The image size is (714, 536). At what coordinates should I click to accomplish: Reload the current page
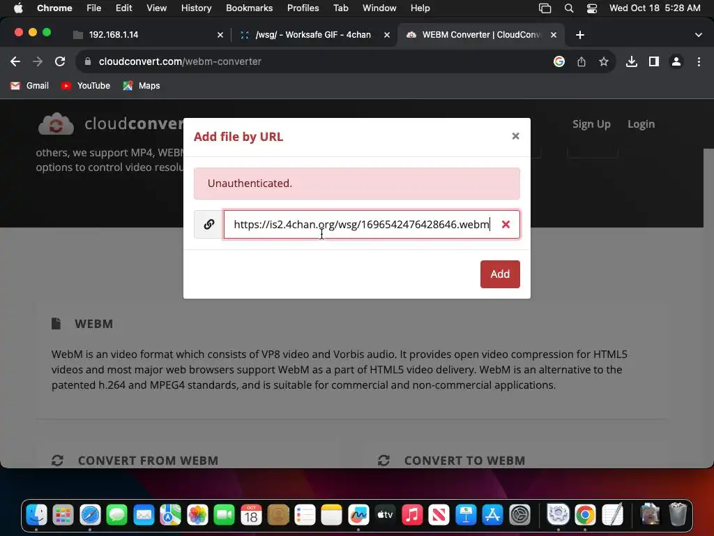[x=60, y=61]
